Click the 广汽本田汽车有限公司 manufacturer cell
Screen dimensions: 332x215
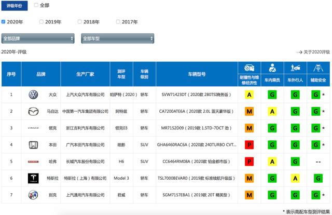coord(85,145)
